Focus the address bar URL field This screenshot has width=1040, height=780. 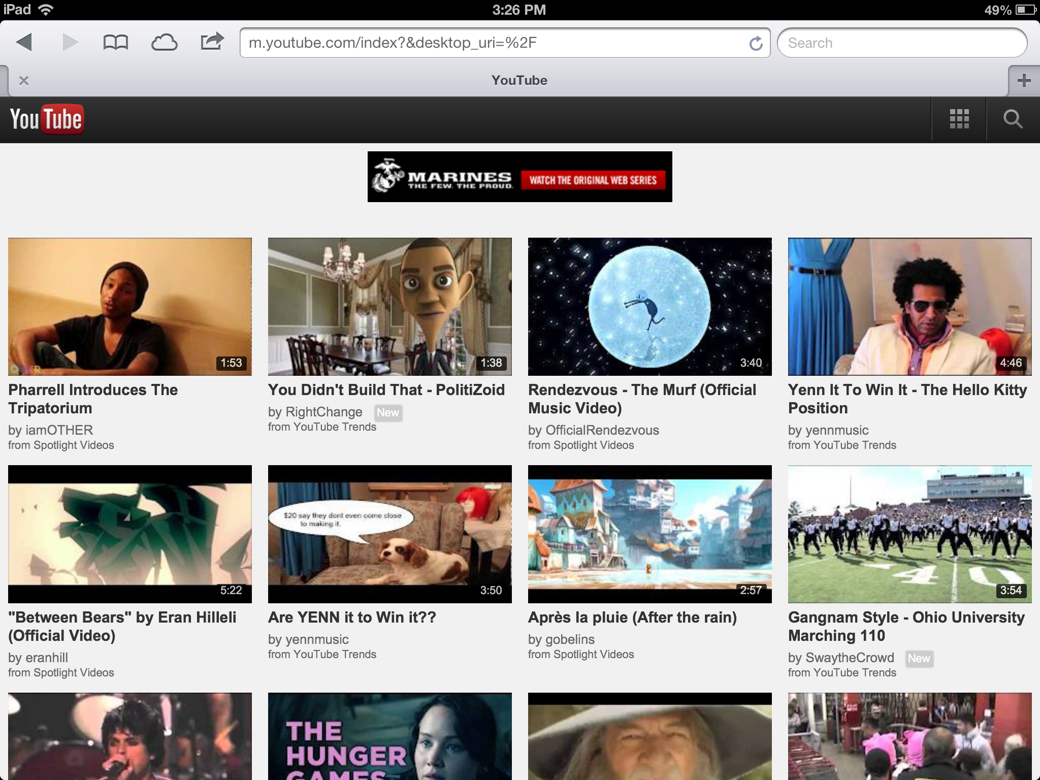[x=505, y=43]
